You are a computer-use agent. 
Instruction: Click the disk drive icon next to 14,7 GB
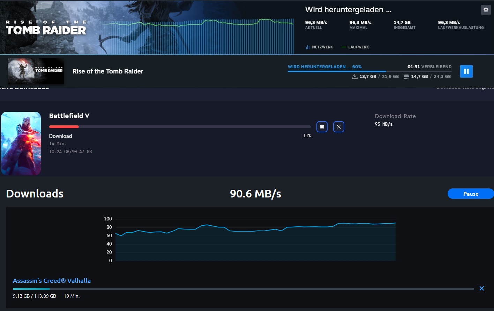[x=406, y=77]
